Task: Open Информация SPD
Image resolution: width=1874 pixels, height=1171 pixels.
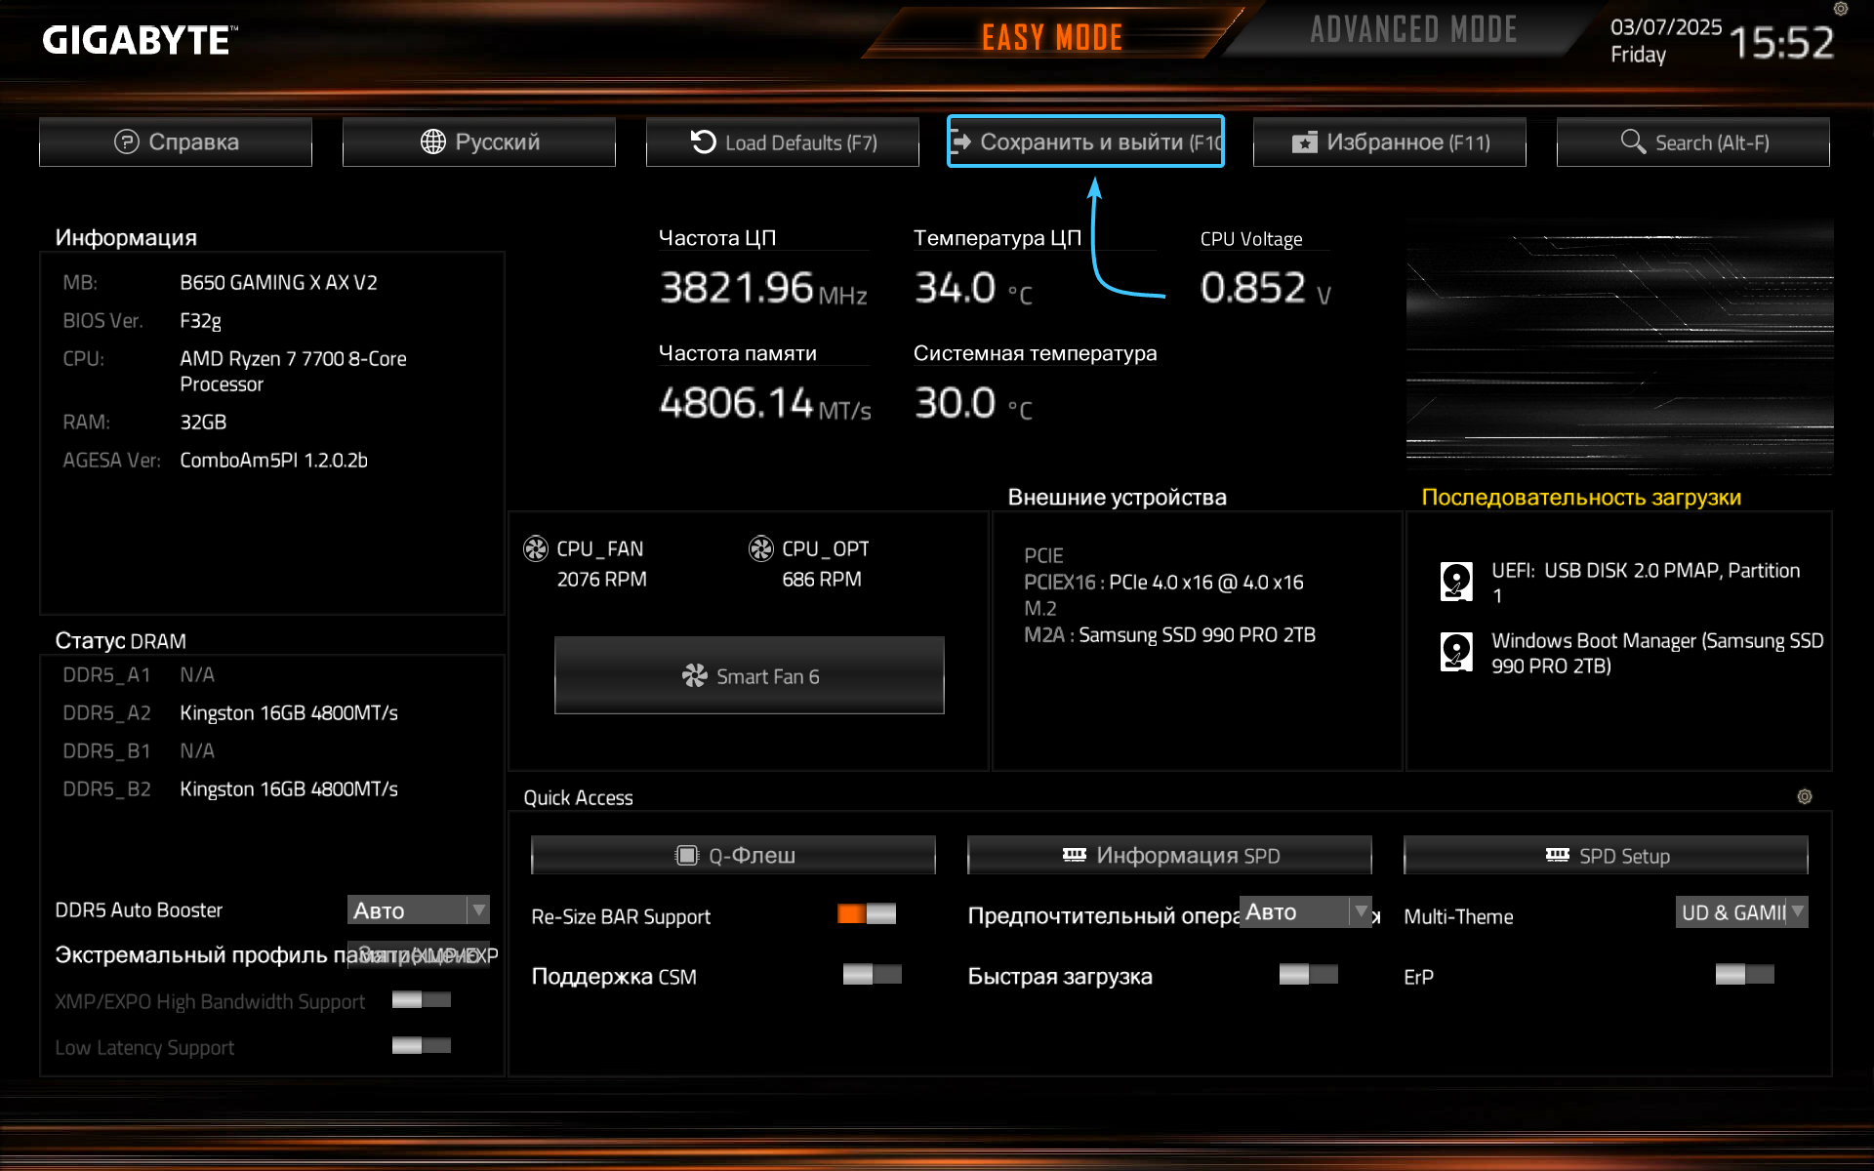Action: coord(1169,855)
